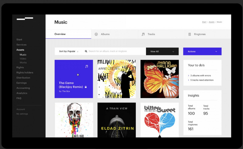Image resolution: width=243 pixels, height=149 pixels.
Task: Click the Music breadcrumb text
Action: click(x=219, y=22)
